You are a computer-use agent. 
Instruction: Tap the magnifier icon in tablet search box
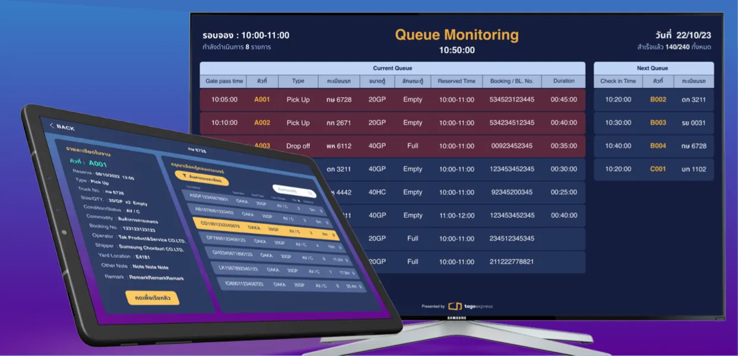click(311, 193)
